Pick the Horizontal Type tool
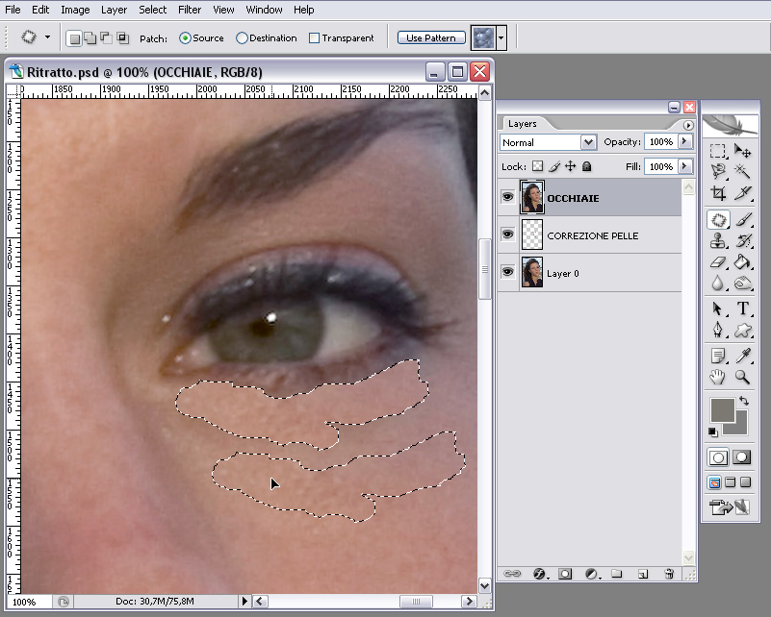Screen dimensions: 771x617 click(x=743, y=308)
